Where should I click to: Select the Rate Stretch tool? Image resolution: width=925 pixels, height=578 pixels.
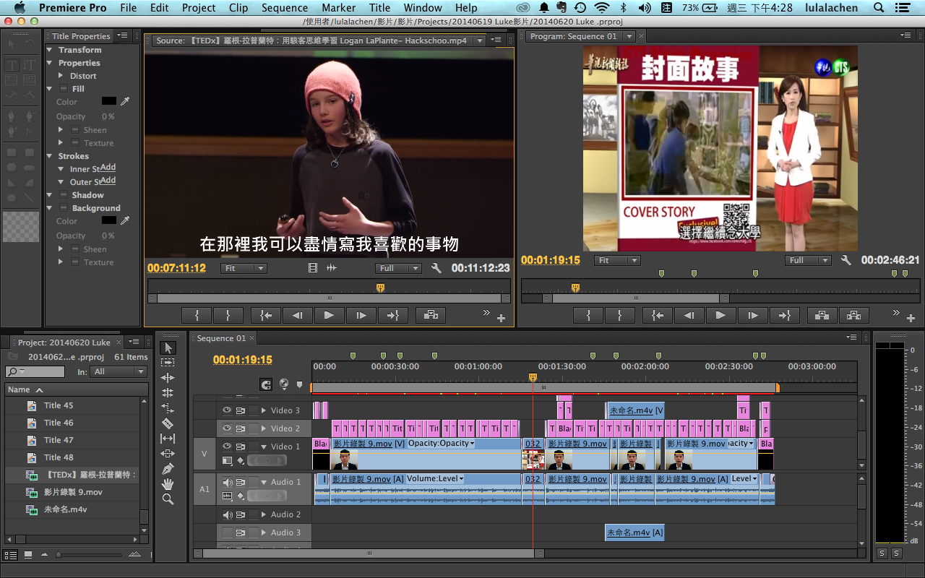[168, 408]
